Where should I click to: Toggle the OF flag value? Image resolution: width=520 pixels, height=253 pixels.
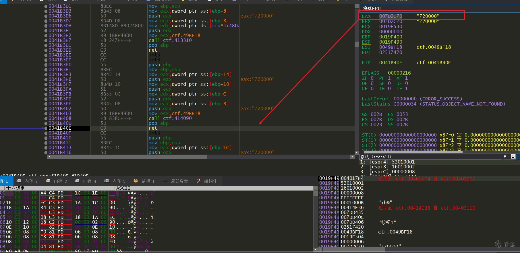click(x=372, y=83)
